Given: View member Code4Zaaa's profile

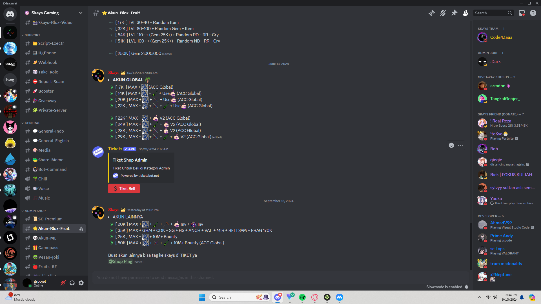Looking at the screenshot, I should [507, 37].
